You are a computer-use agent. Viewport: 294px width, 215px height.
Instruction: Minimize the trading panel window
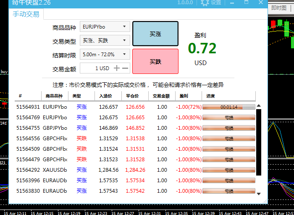pos(233,3)
